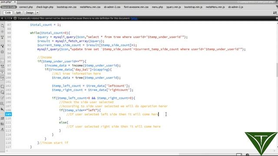The height and width of the screenshot is (156, 278).
Task: Switch to Split view
Action: [18, 13]
